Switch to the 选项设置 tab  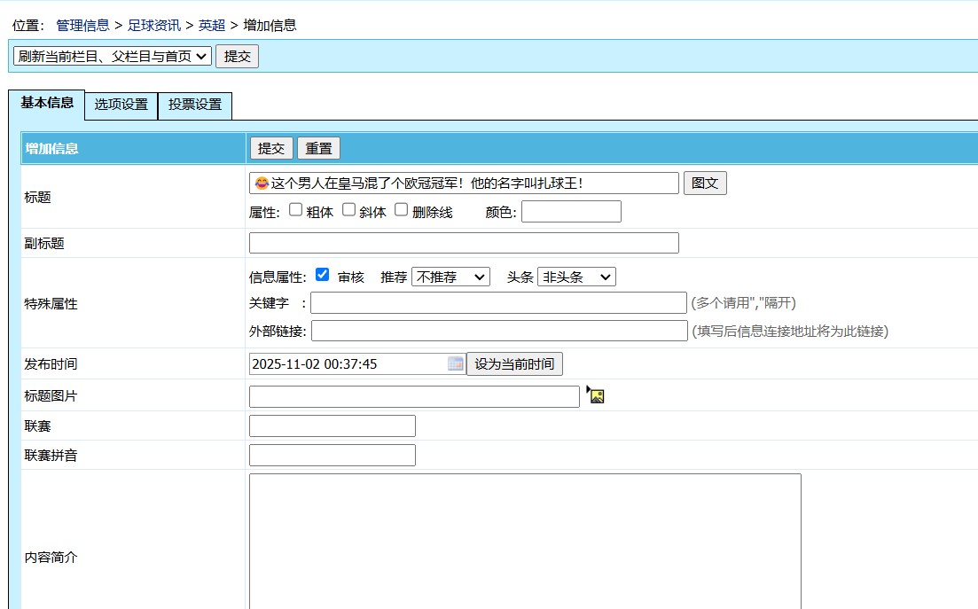coord(121,105)
